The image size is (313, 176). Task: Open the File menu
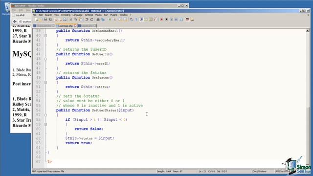click(x=35, y=15)
